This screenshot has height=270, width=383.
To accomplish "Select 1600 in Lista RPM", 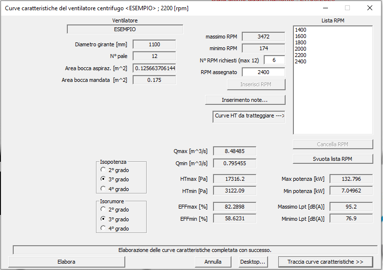I will point(301,36).
